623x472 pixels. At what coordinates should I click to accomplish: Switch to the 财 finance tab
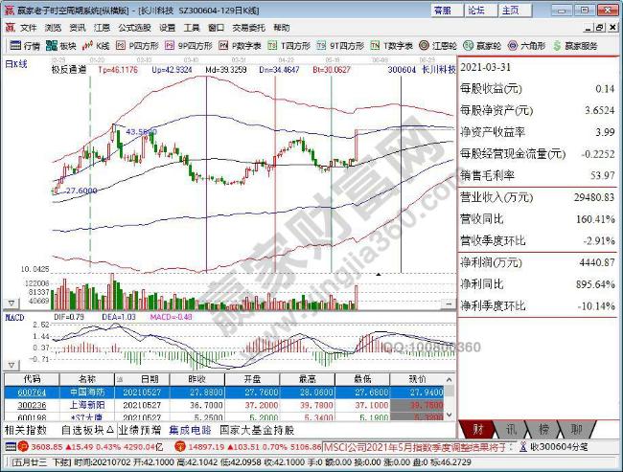tap(477, 429)
